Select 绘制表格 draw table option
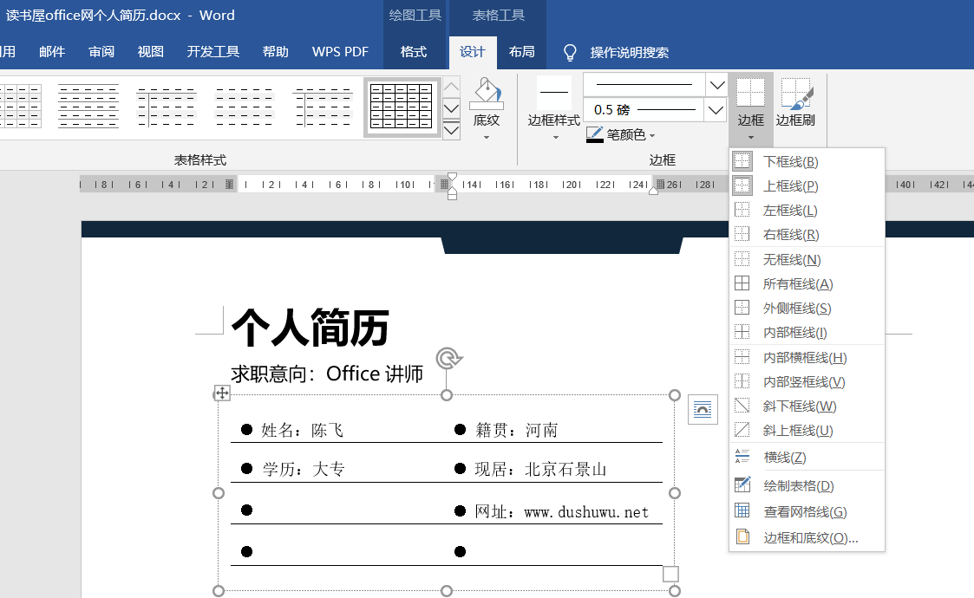Viewport: 974px width, 598px height. click(x=798, y=486)
